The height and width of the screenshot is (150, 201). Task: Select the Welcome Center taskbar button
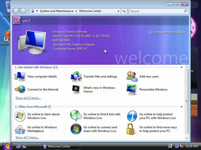(x=60, y=146)
